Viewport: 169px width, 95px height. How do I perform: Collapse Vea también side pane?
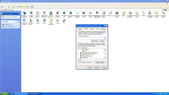coord(19,22)
